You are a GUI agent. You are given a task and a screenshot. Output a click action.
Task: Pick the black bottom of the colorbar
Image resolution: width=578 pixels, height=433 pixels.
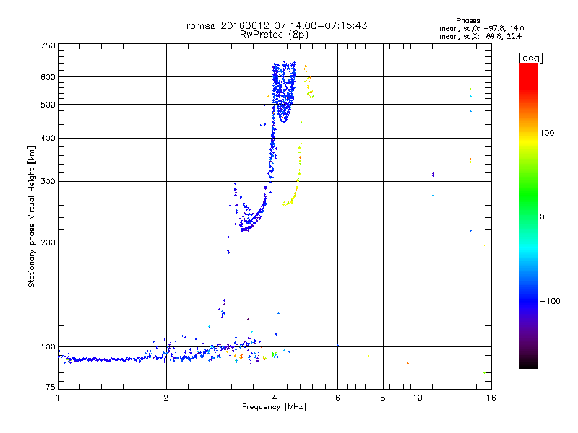tap(529, 364)
